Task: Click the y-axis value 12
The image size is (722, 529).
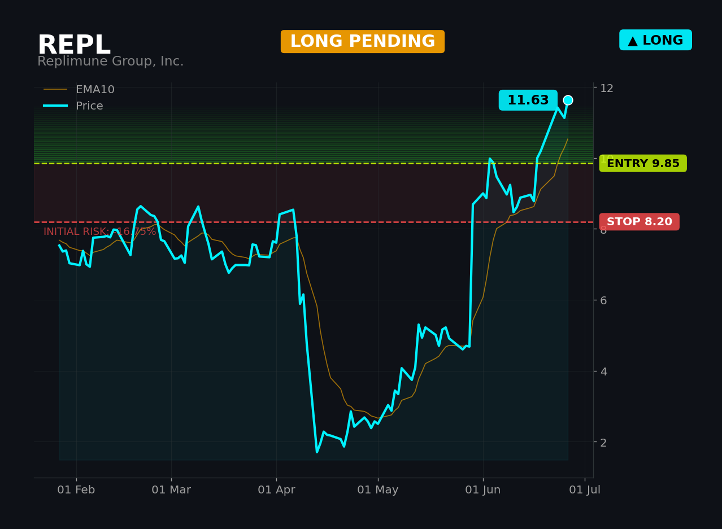Action: (x=607, y=88)
